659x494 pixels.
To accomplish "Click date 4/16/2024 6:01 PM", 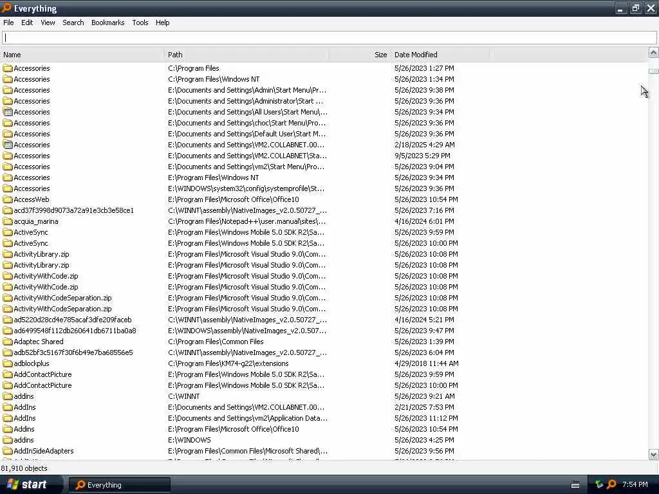I will [424, 221].
